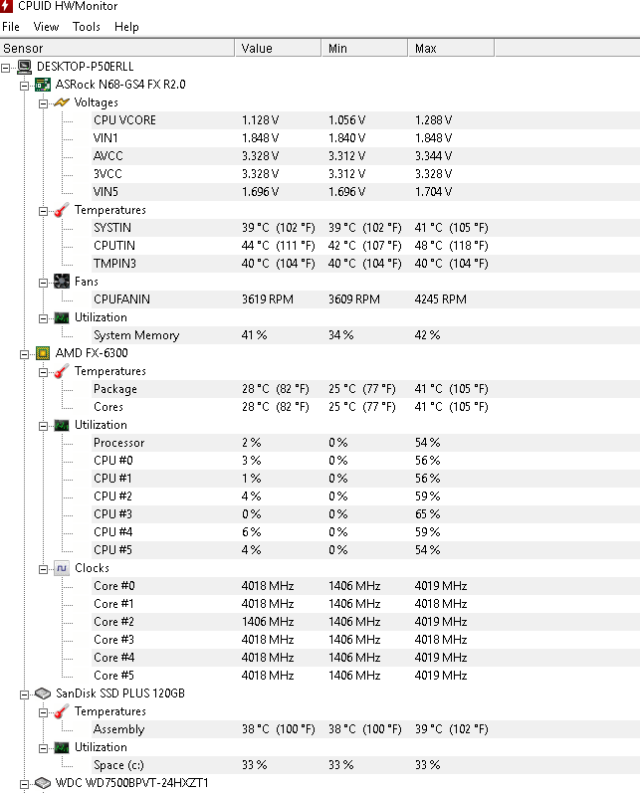
Task: Click the motherboard Temperatures thermometer icon
Action: (x=62, y=210)
